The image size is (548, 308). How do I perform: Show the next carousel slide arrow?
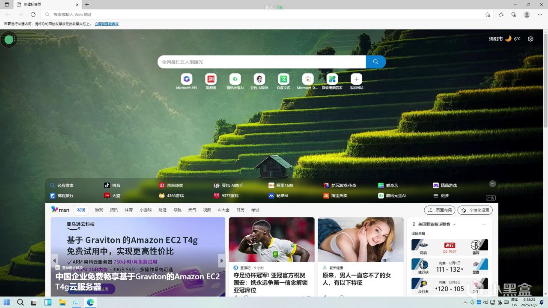[x=221, y=261]
